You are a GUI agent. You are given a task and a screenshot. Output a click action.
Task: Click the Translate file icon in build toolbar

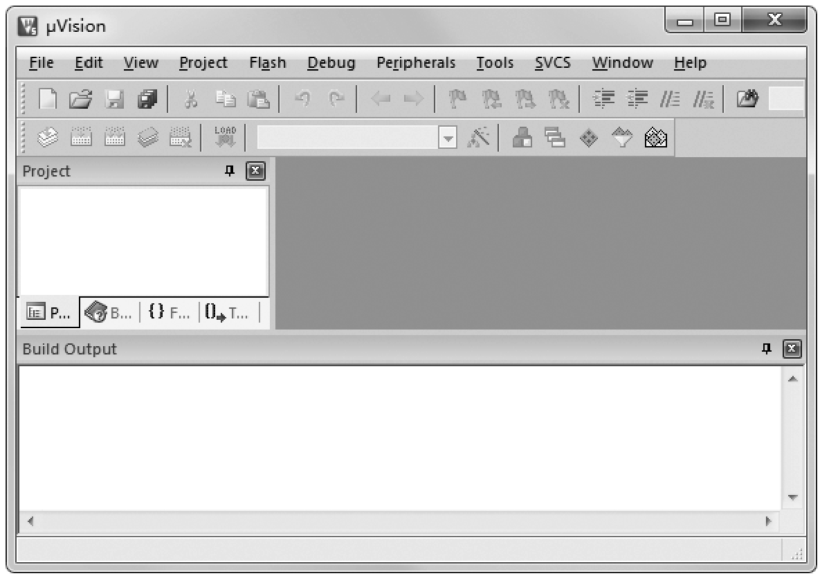click(x=48, y=138)
